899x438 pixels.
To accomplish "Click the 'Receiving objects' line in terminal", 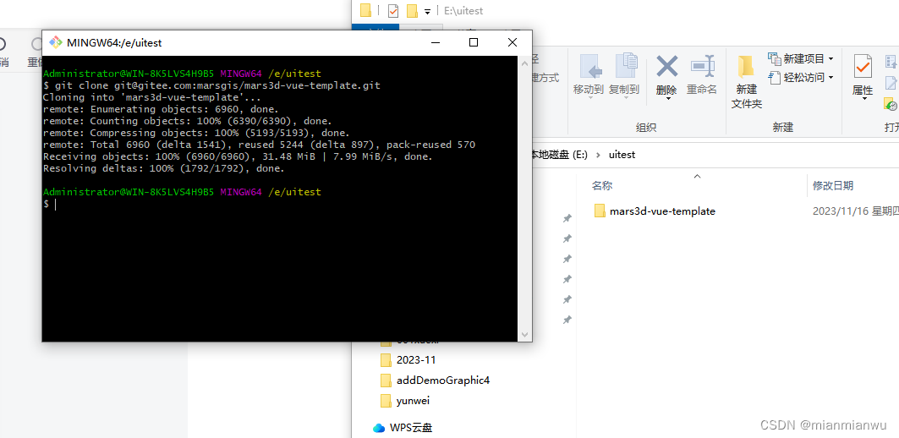I will tap(238, 156).
